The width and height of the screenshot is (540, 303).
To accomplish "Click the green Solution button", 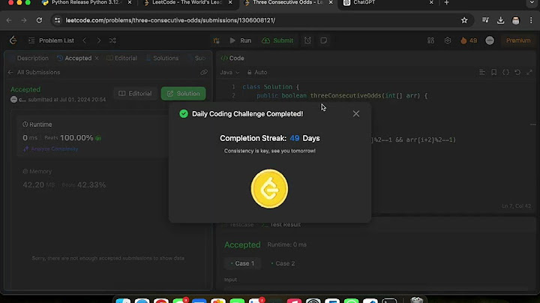I will coord(183,93).
